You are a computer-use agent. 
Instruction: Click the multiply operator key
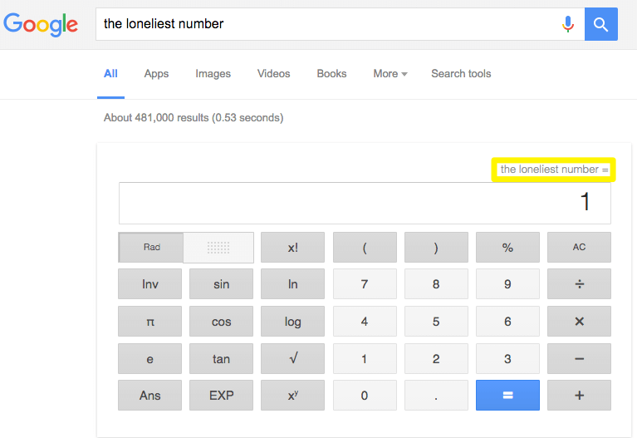579,322
